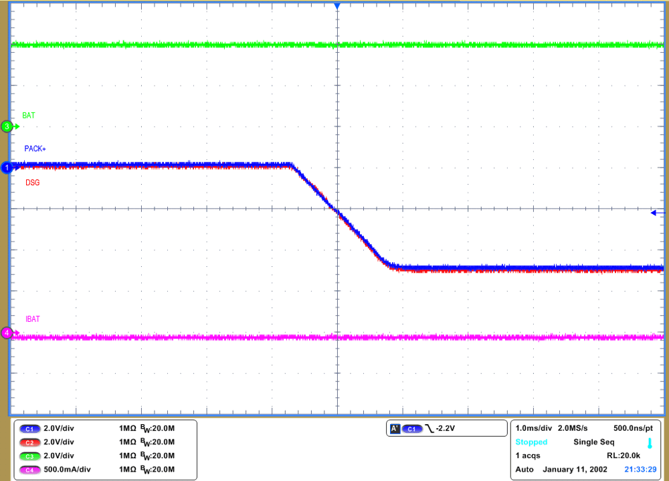The image size is (669, 481).
Task: Toggle the channel 3 reference marker on left edge
Action: click(x=6, y=124)
